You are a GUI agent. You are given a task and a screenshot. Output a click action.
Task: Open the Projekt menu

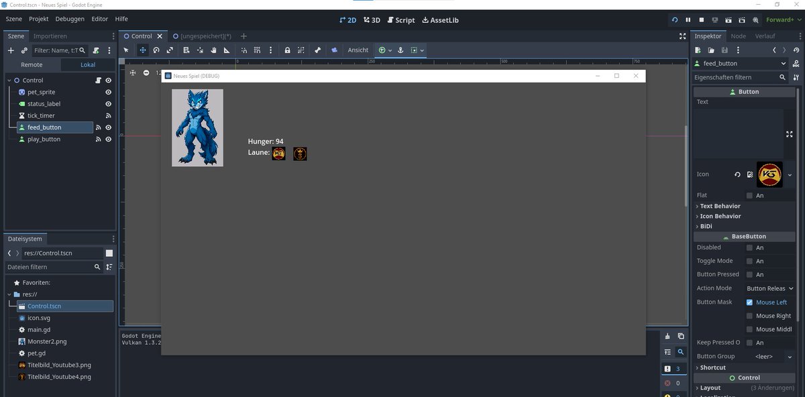coord(38,19)
